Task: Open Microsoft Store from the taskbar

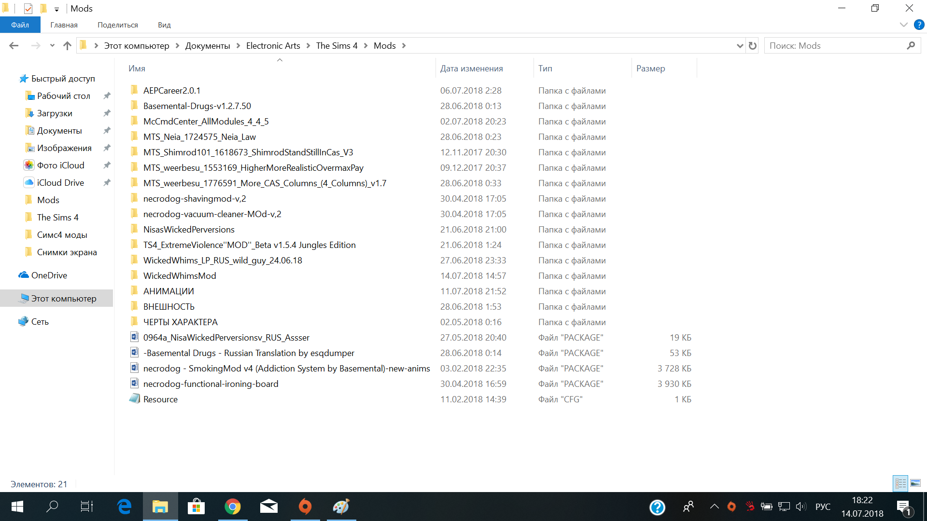Action: tap(196, 507)
